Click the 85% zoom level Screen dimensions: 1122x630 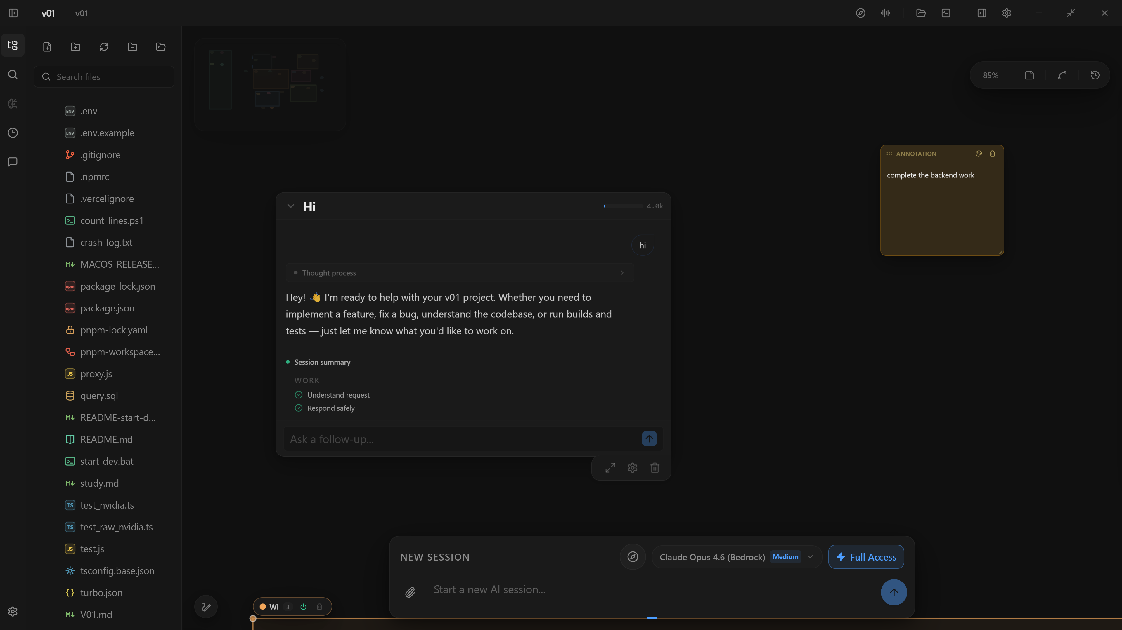click(991, 75)
